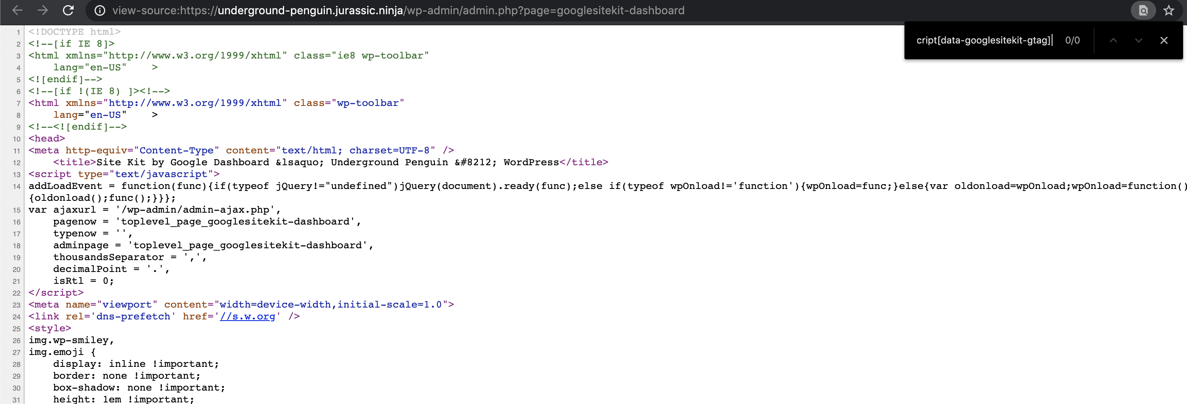Click the <!--[if IE 8]> comment line

point(72,44)
